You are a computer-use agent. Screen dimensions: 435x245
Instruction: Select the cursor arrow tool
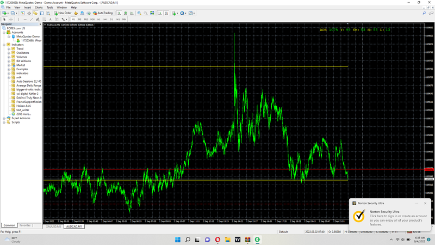4,19
